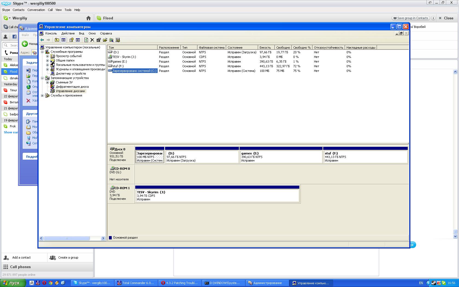Collapse the Запоминающие устройства tree node
The image size is (459, 287).
point(42,78)
